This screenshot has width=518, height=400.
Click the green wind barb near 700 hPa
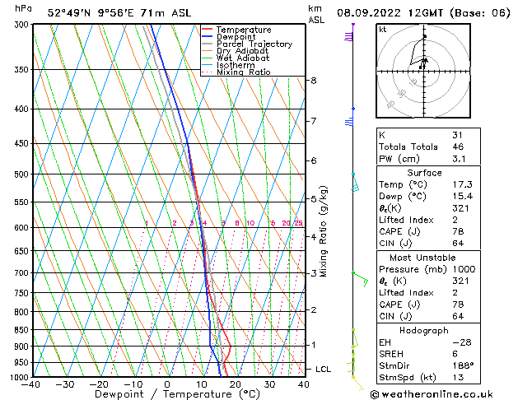click(361, 279)
